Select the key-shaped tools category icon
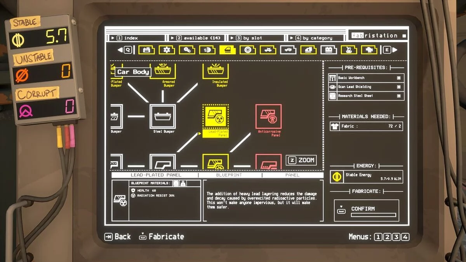 (187, 50)
